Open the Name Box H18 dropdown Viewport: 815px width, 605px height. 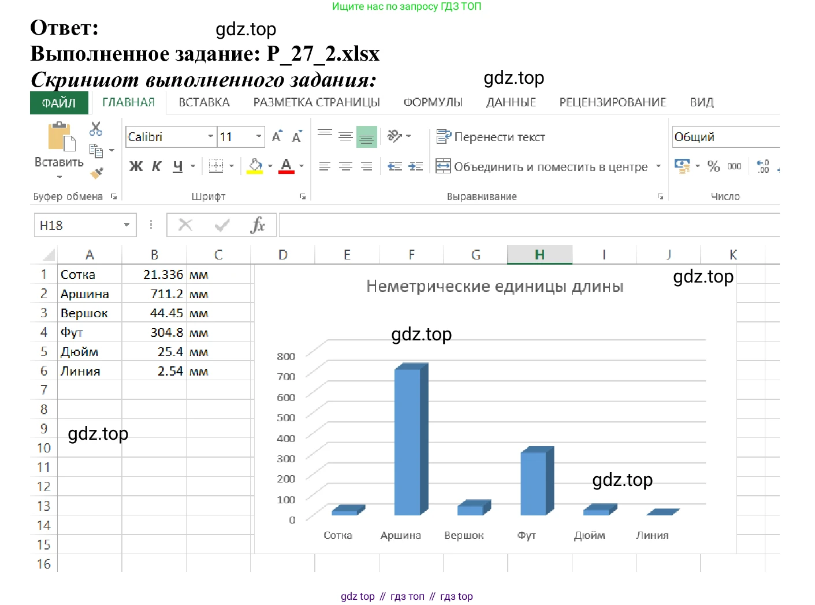[x=126, y=225]
